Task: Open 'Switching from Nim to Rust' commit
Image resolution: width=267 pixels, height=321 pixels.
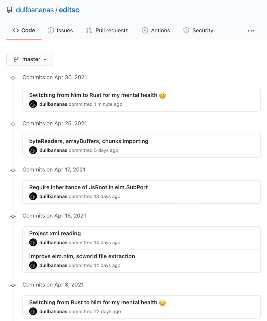Action: [x=93, y=95]
